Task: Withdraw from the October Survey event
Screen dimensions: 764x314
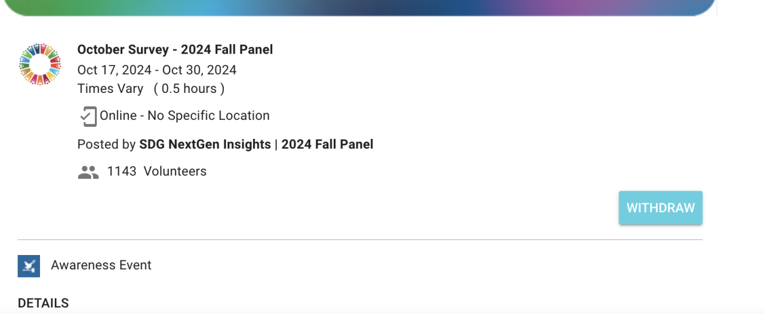Action: [661, 208]
